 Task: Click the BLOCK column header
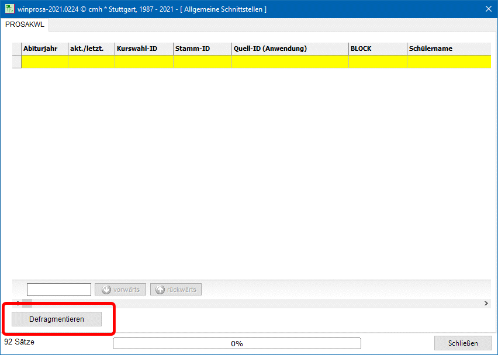378,48
